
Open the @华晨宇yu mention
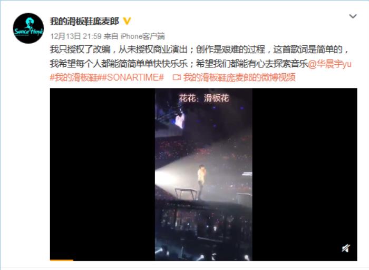coord(329,64)
